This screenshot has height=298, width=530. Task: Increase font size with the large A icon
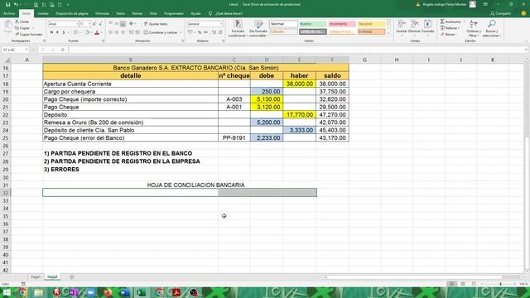(94, 24)
